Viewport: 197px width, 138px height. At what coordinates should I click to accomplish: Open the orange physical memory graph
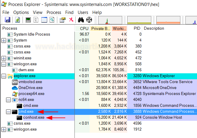coord(168,20)
